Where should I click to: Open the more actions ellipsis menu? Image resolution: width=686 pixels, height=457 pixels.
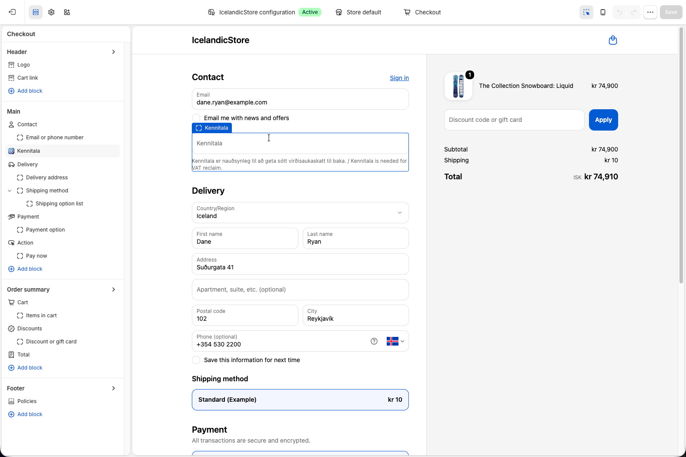[650, 12]
